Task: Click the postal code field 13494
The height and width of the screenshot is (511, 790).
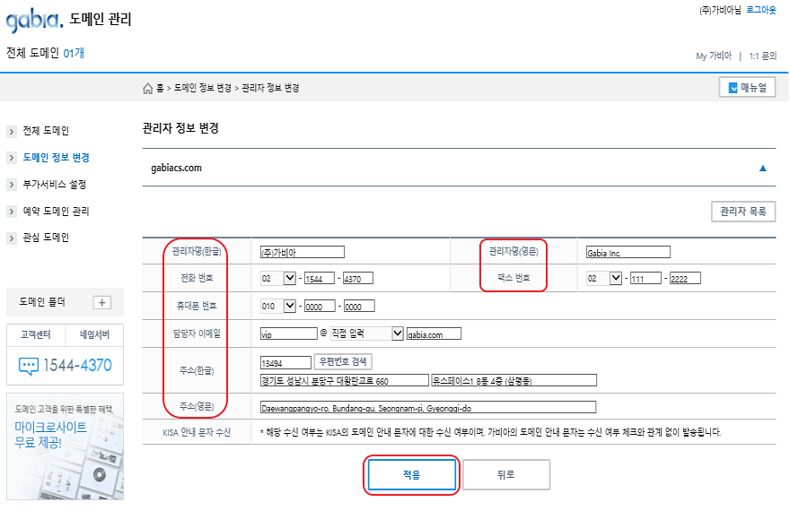Action: [x=285, y=362]
